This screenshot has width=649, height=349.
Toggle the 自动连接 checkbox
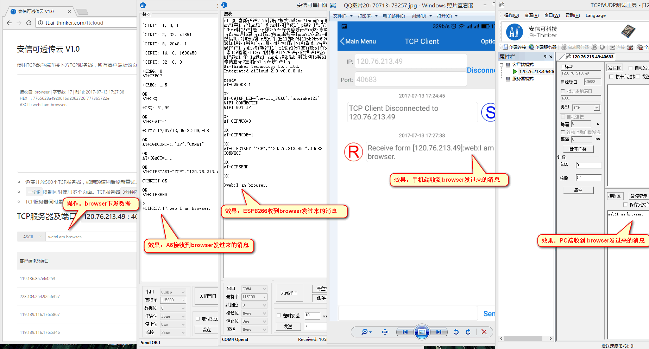563,117
